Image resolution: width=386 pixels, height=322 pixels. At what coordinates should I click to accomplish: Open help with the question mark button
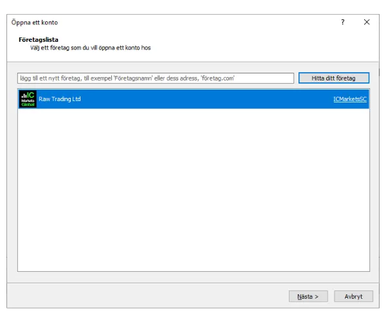point(342,22)
